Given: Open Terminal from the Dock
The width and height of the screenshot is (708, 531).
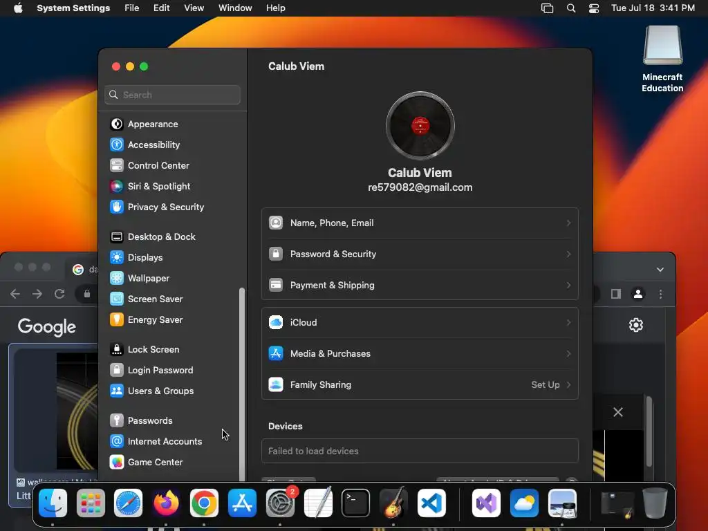Looking at the screenshot, I should (356, 503).
